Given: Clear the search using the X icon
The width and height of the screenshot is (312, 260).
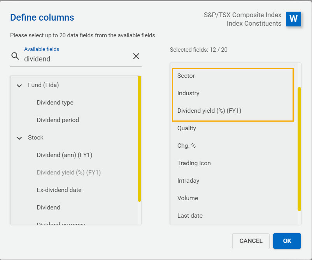Looking at the screenshot, I should (x=136, y=56).
